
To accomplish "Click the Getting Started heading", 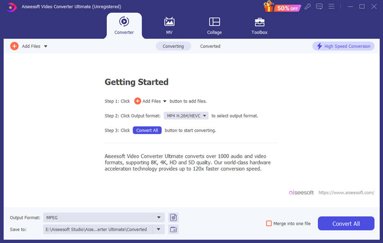I will [x=136, y=82].
